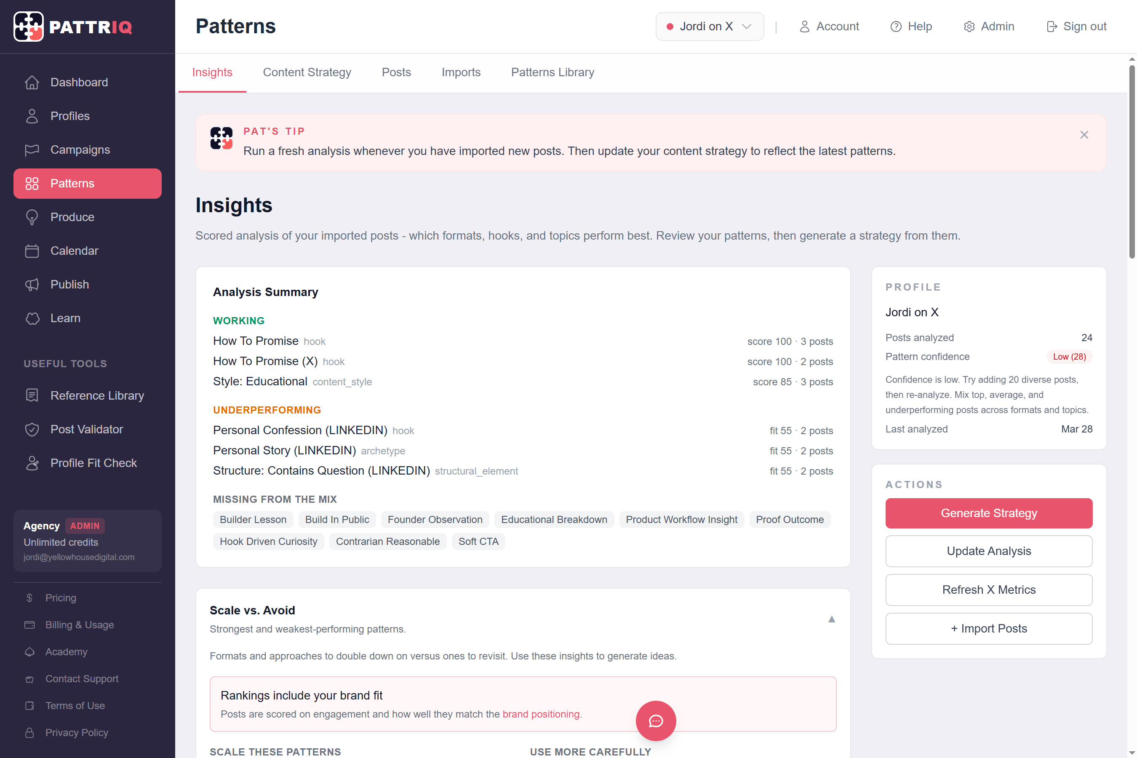Click the Low (28) confidence badge
1137x758 pixels.
pos(1069,357)
